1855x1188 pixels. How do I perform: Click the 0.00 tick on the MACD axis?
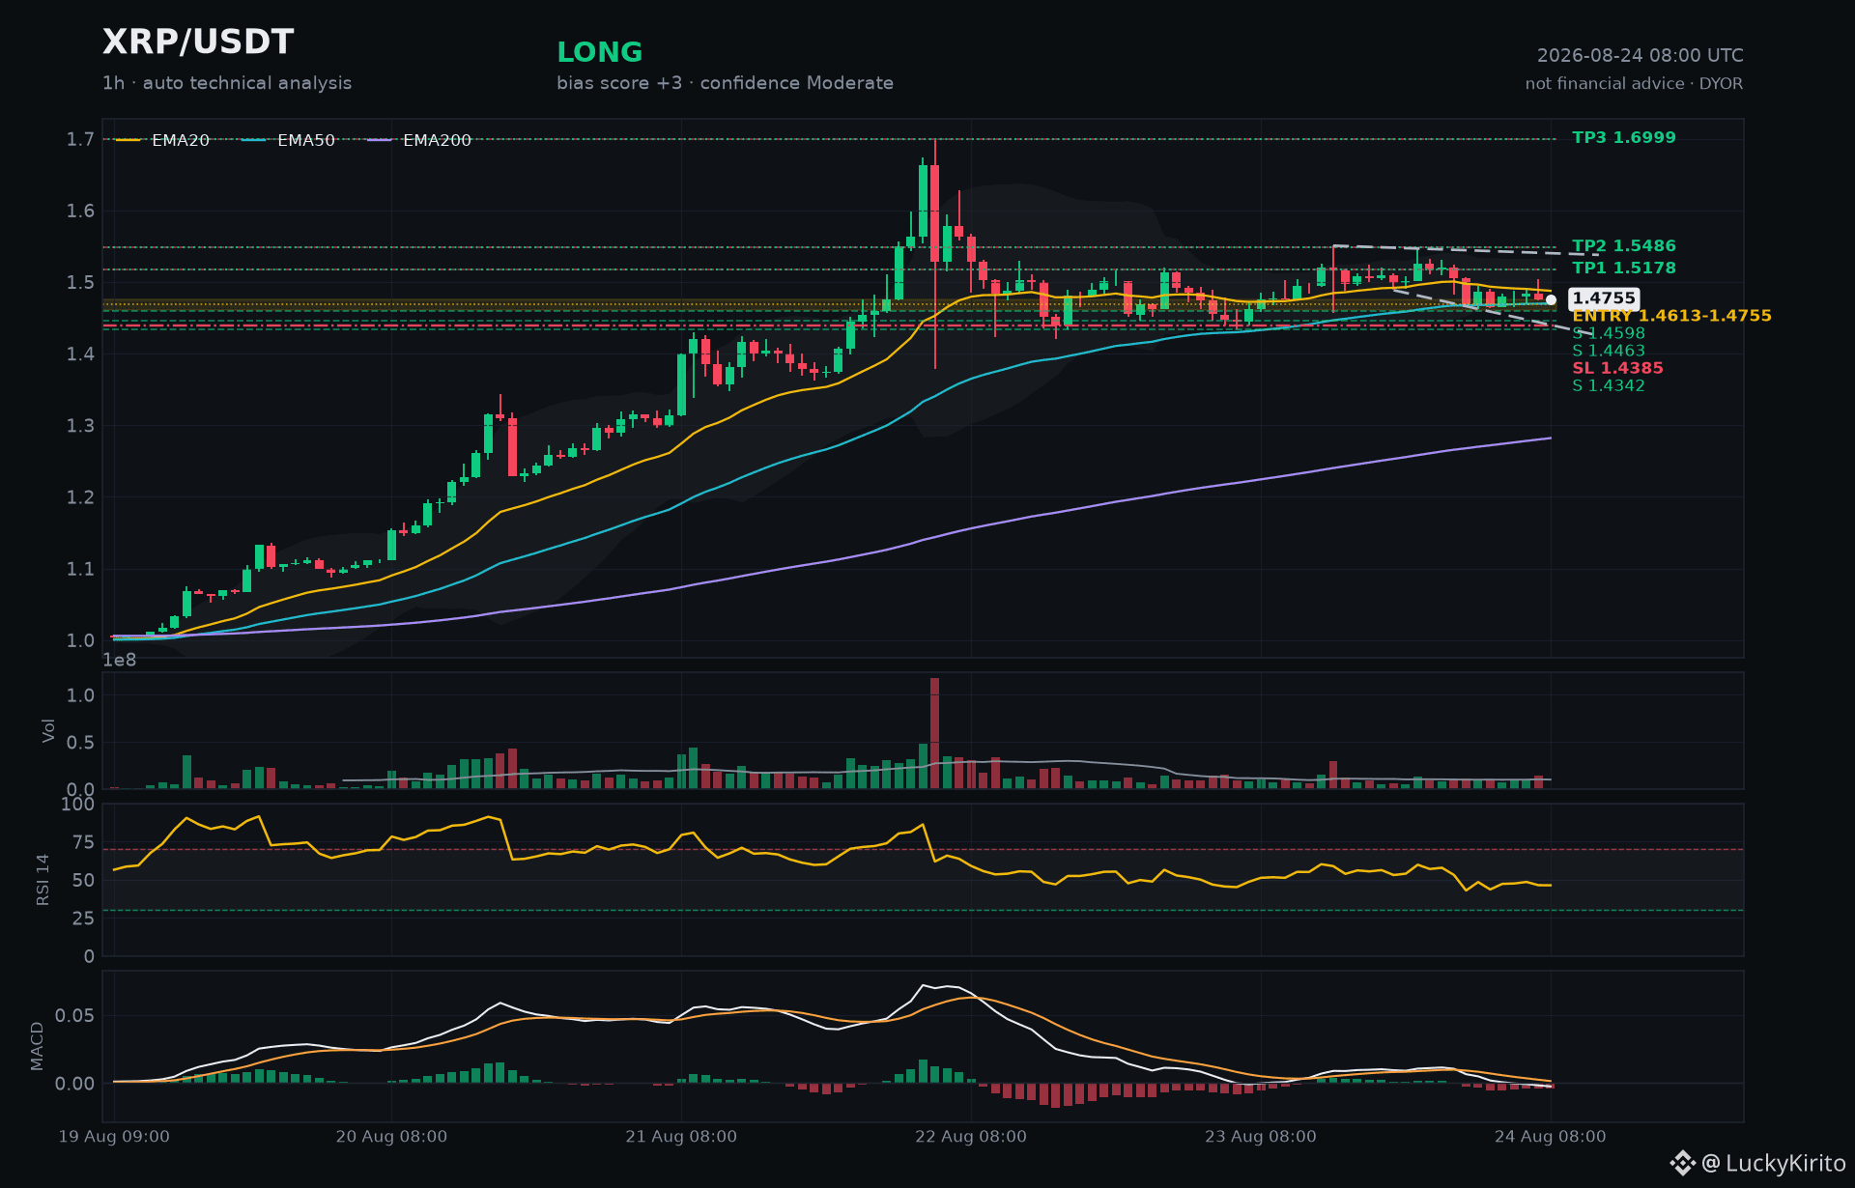click(x=74, y=1085)
